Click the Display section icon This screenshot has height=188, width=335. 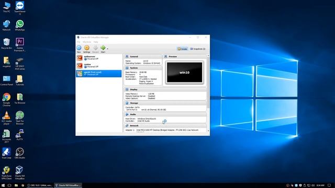click(127, 89)
